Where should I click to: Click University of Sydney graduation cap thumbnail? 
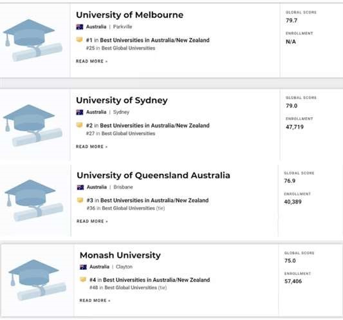[x=33, y=126]
